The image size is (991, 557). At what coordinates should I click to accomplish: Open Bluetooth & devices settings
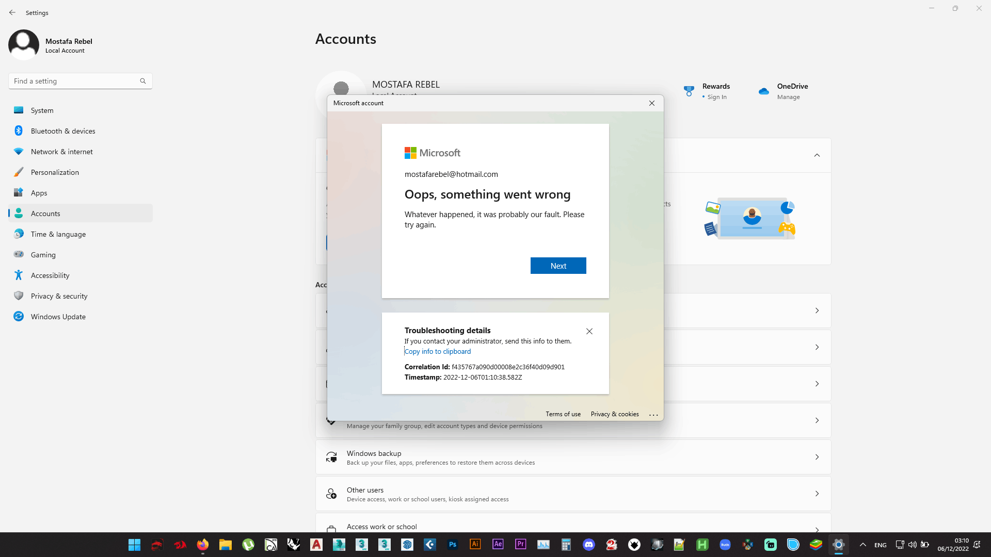click(81, 131)
